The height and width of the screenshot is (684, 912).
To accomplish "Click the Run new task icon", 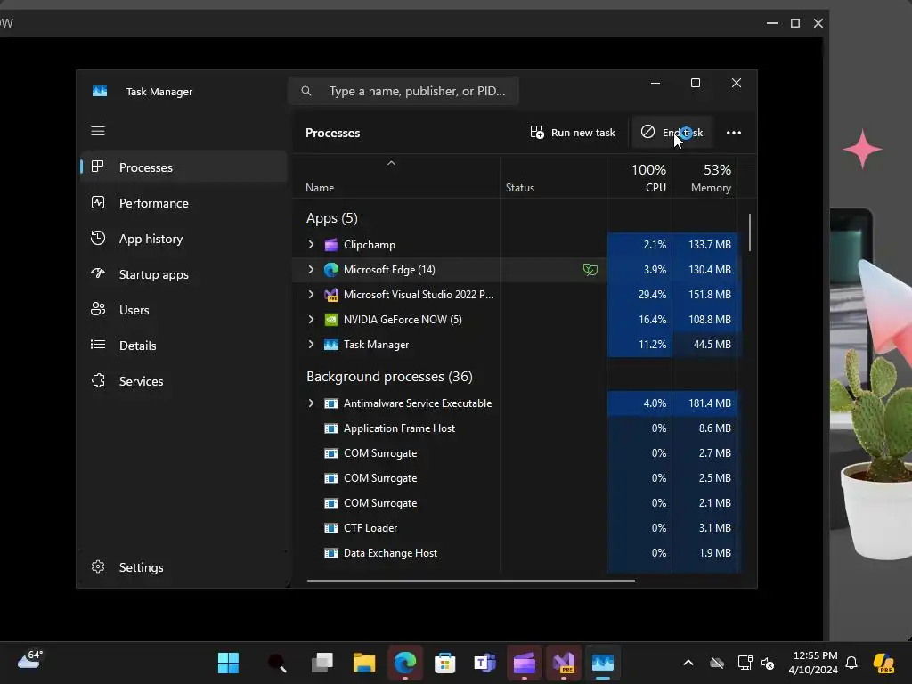I will point(537,132).
